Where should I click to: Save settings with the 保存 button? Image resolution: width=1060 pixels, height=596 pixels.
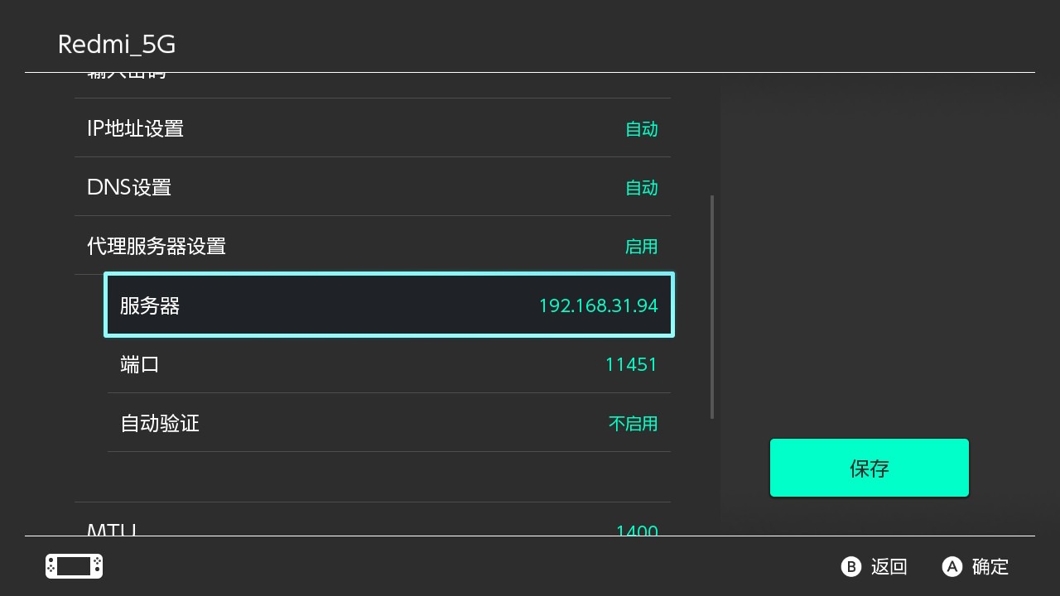[869, 468]
